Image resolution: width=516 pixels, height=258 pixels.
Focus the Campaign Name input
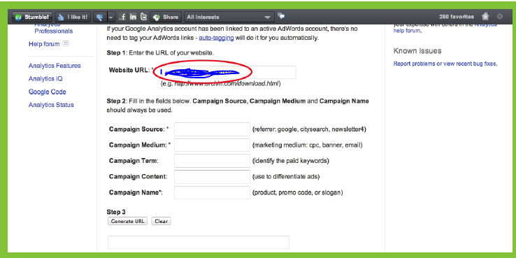[x=212, y=192]
